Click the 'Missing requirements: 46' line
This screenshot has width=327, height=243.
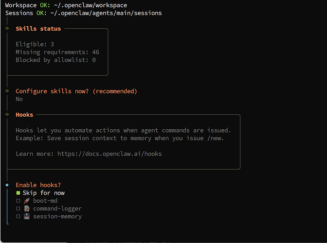point(57,52)
